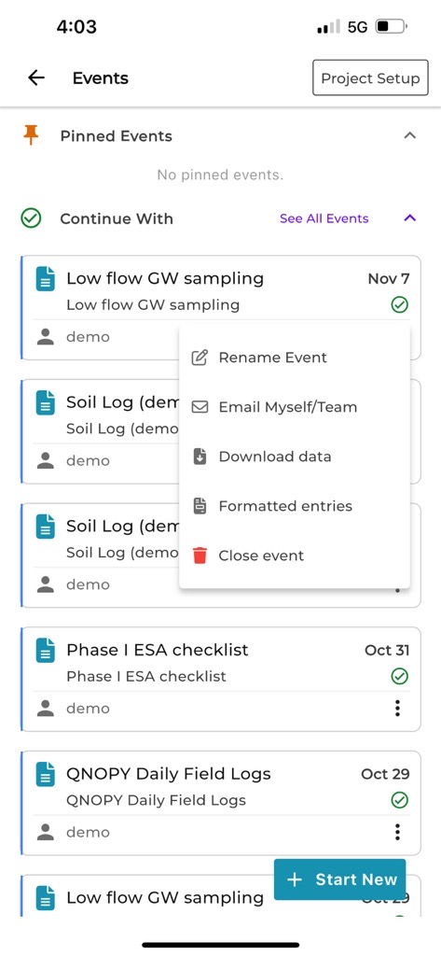Click green check status on Phase I ESA checklist

point(400,676)
